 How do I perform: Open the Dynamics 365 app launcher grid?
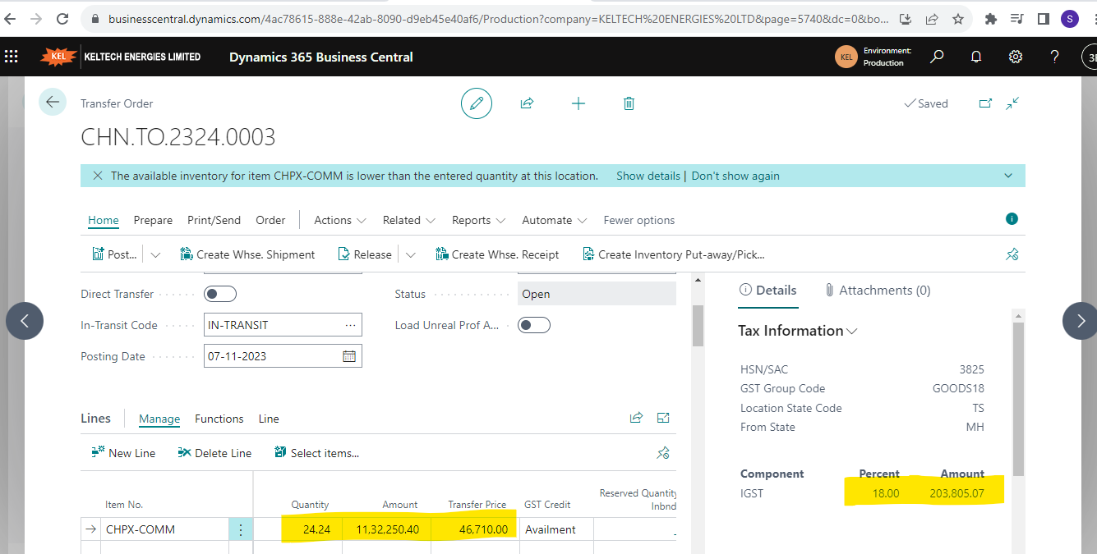[x=11, y=57]
